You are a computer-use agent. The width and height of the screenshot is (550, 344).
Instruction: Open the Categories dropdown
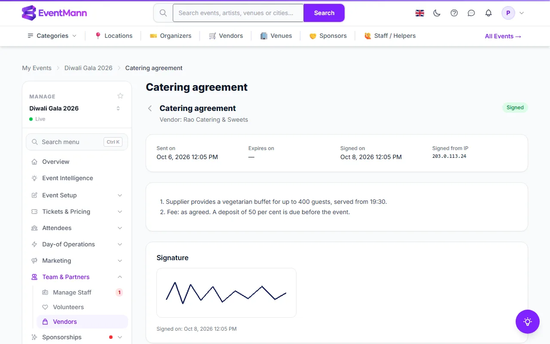tap(52, 36)
